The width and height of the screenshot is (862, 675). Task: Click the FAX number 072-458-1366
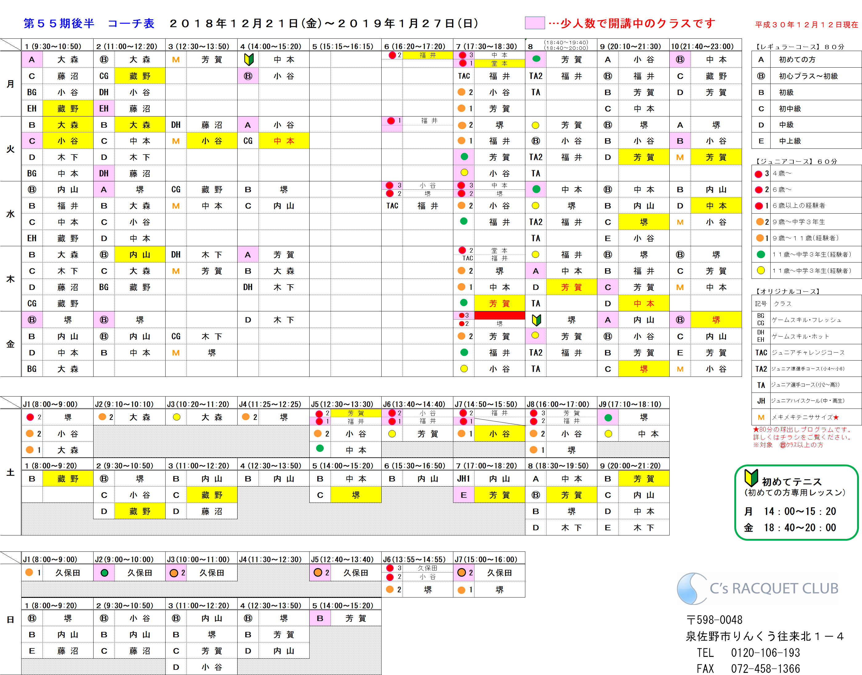point(765,669)
